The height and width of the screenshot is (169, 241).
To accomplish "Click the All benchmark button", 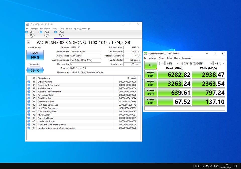I will pyautogui.click(x=150, y=65).
